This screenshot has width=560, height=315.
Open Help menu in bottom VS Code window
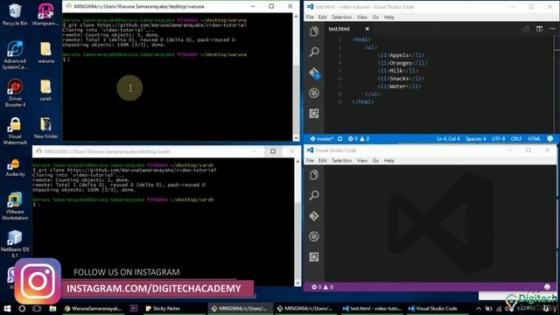click(x=388, y=161)
